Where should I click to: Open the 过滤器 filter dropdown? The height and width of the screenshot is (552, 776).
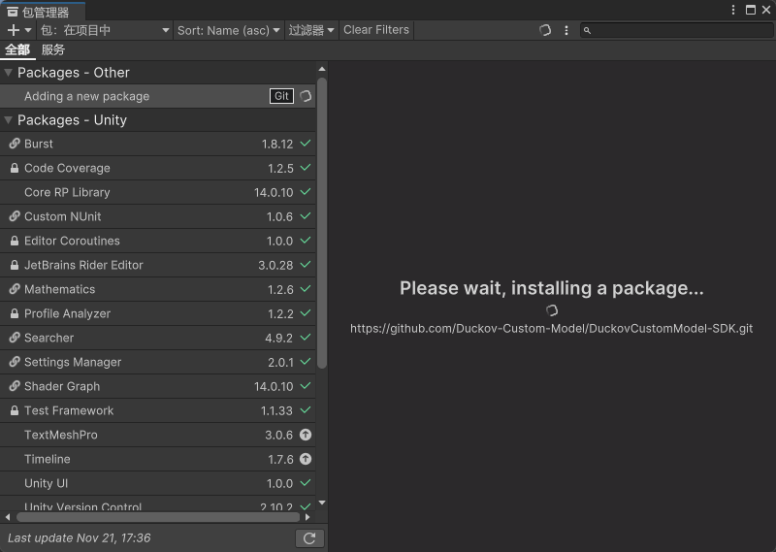[310, 30]
